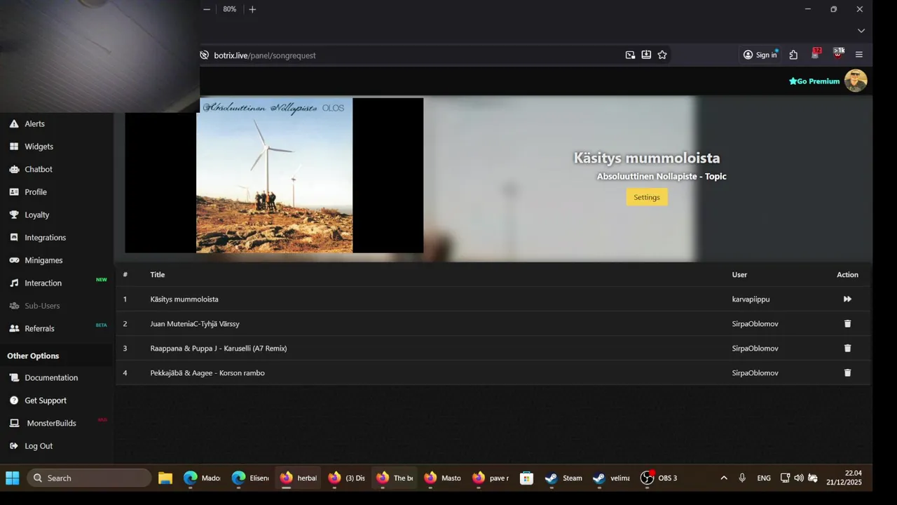Open the clock showing 22.04
The height and width of the screenshot is (505, 897).
[x=843, y=478]
